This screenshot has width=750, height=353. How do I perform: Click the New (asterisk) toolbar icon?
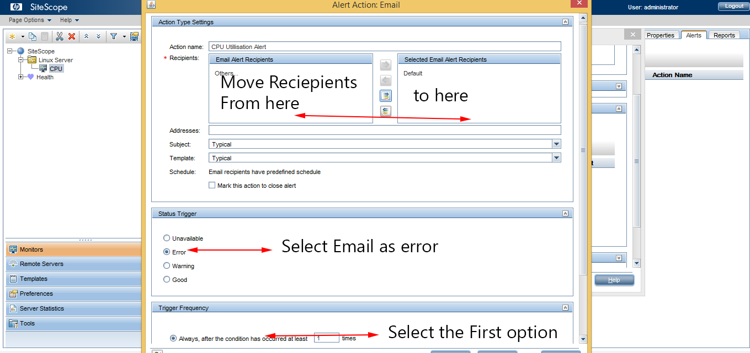tap(12, 36)
